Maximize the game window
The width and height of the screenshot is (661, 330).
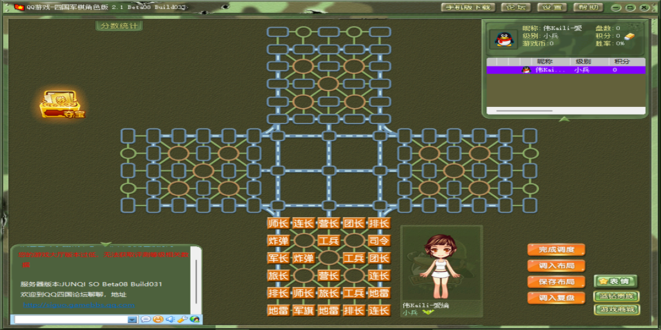tap(630, 7)
